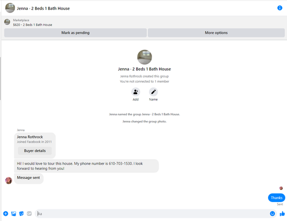Click 'Joined Facebook in 2011' text
This screenshot has height=221, width=287.
34,142
